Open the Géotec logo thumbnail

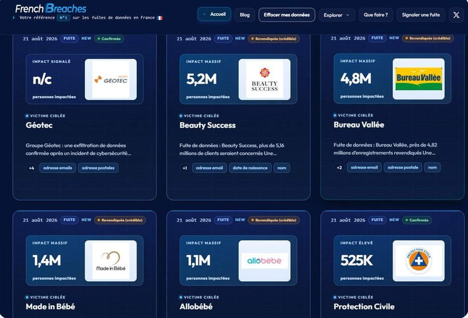coord(111,79)
